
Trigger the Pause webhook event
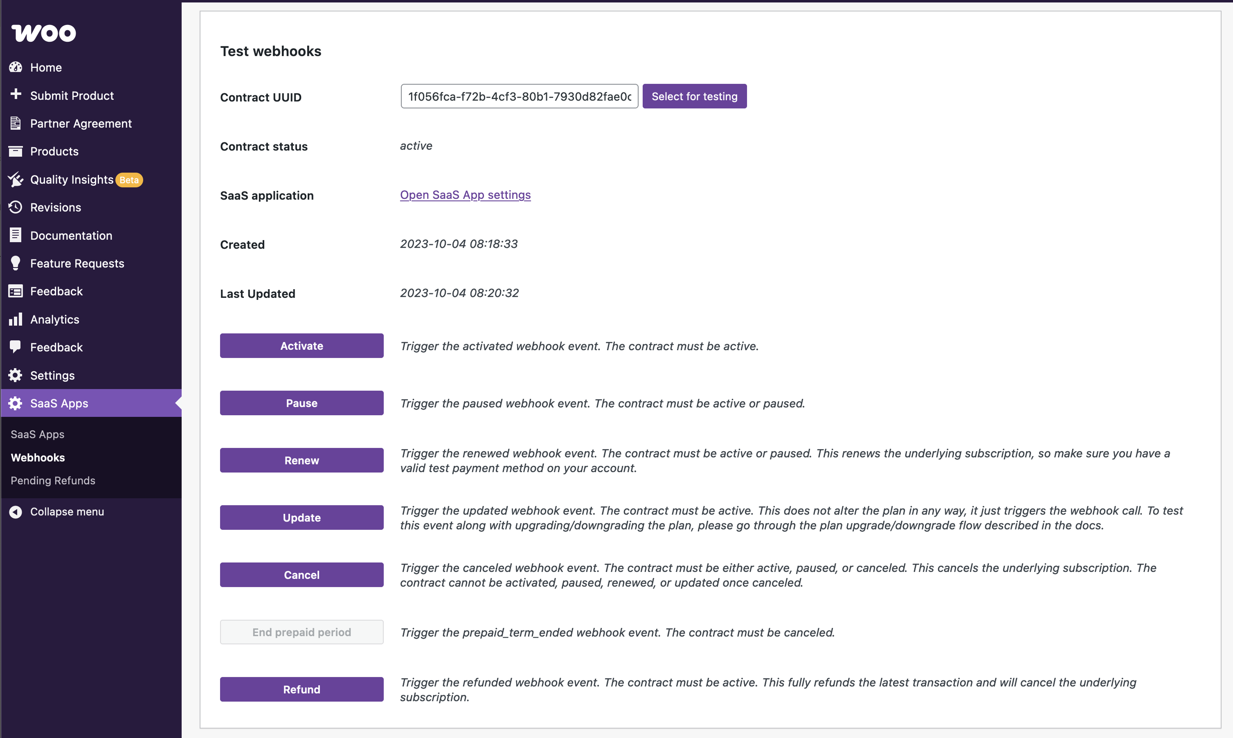[x=301, y=403]
